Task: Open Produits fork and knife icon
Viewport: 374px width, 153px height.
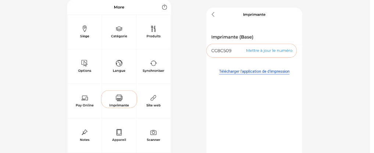Action: (x=154, y=29)
